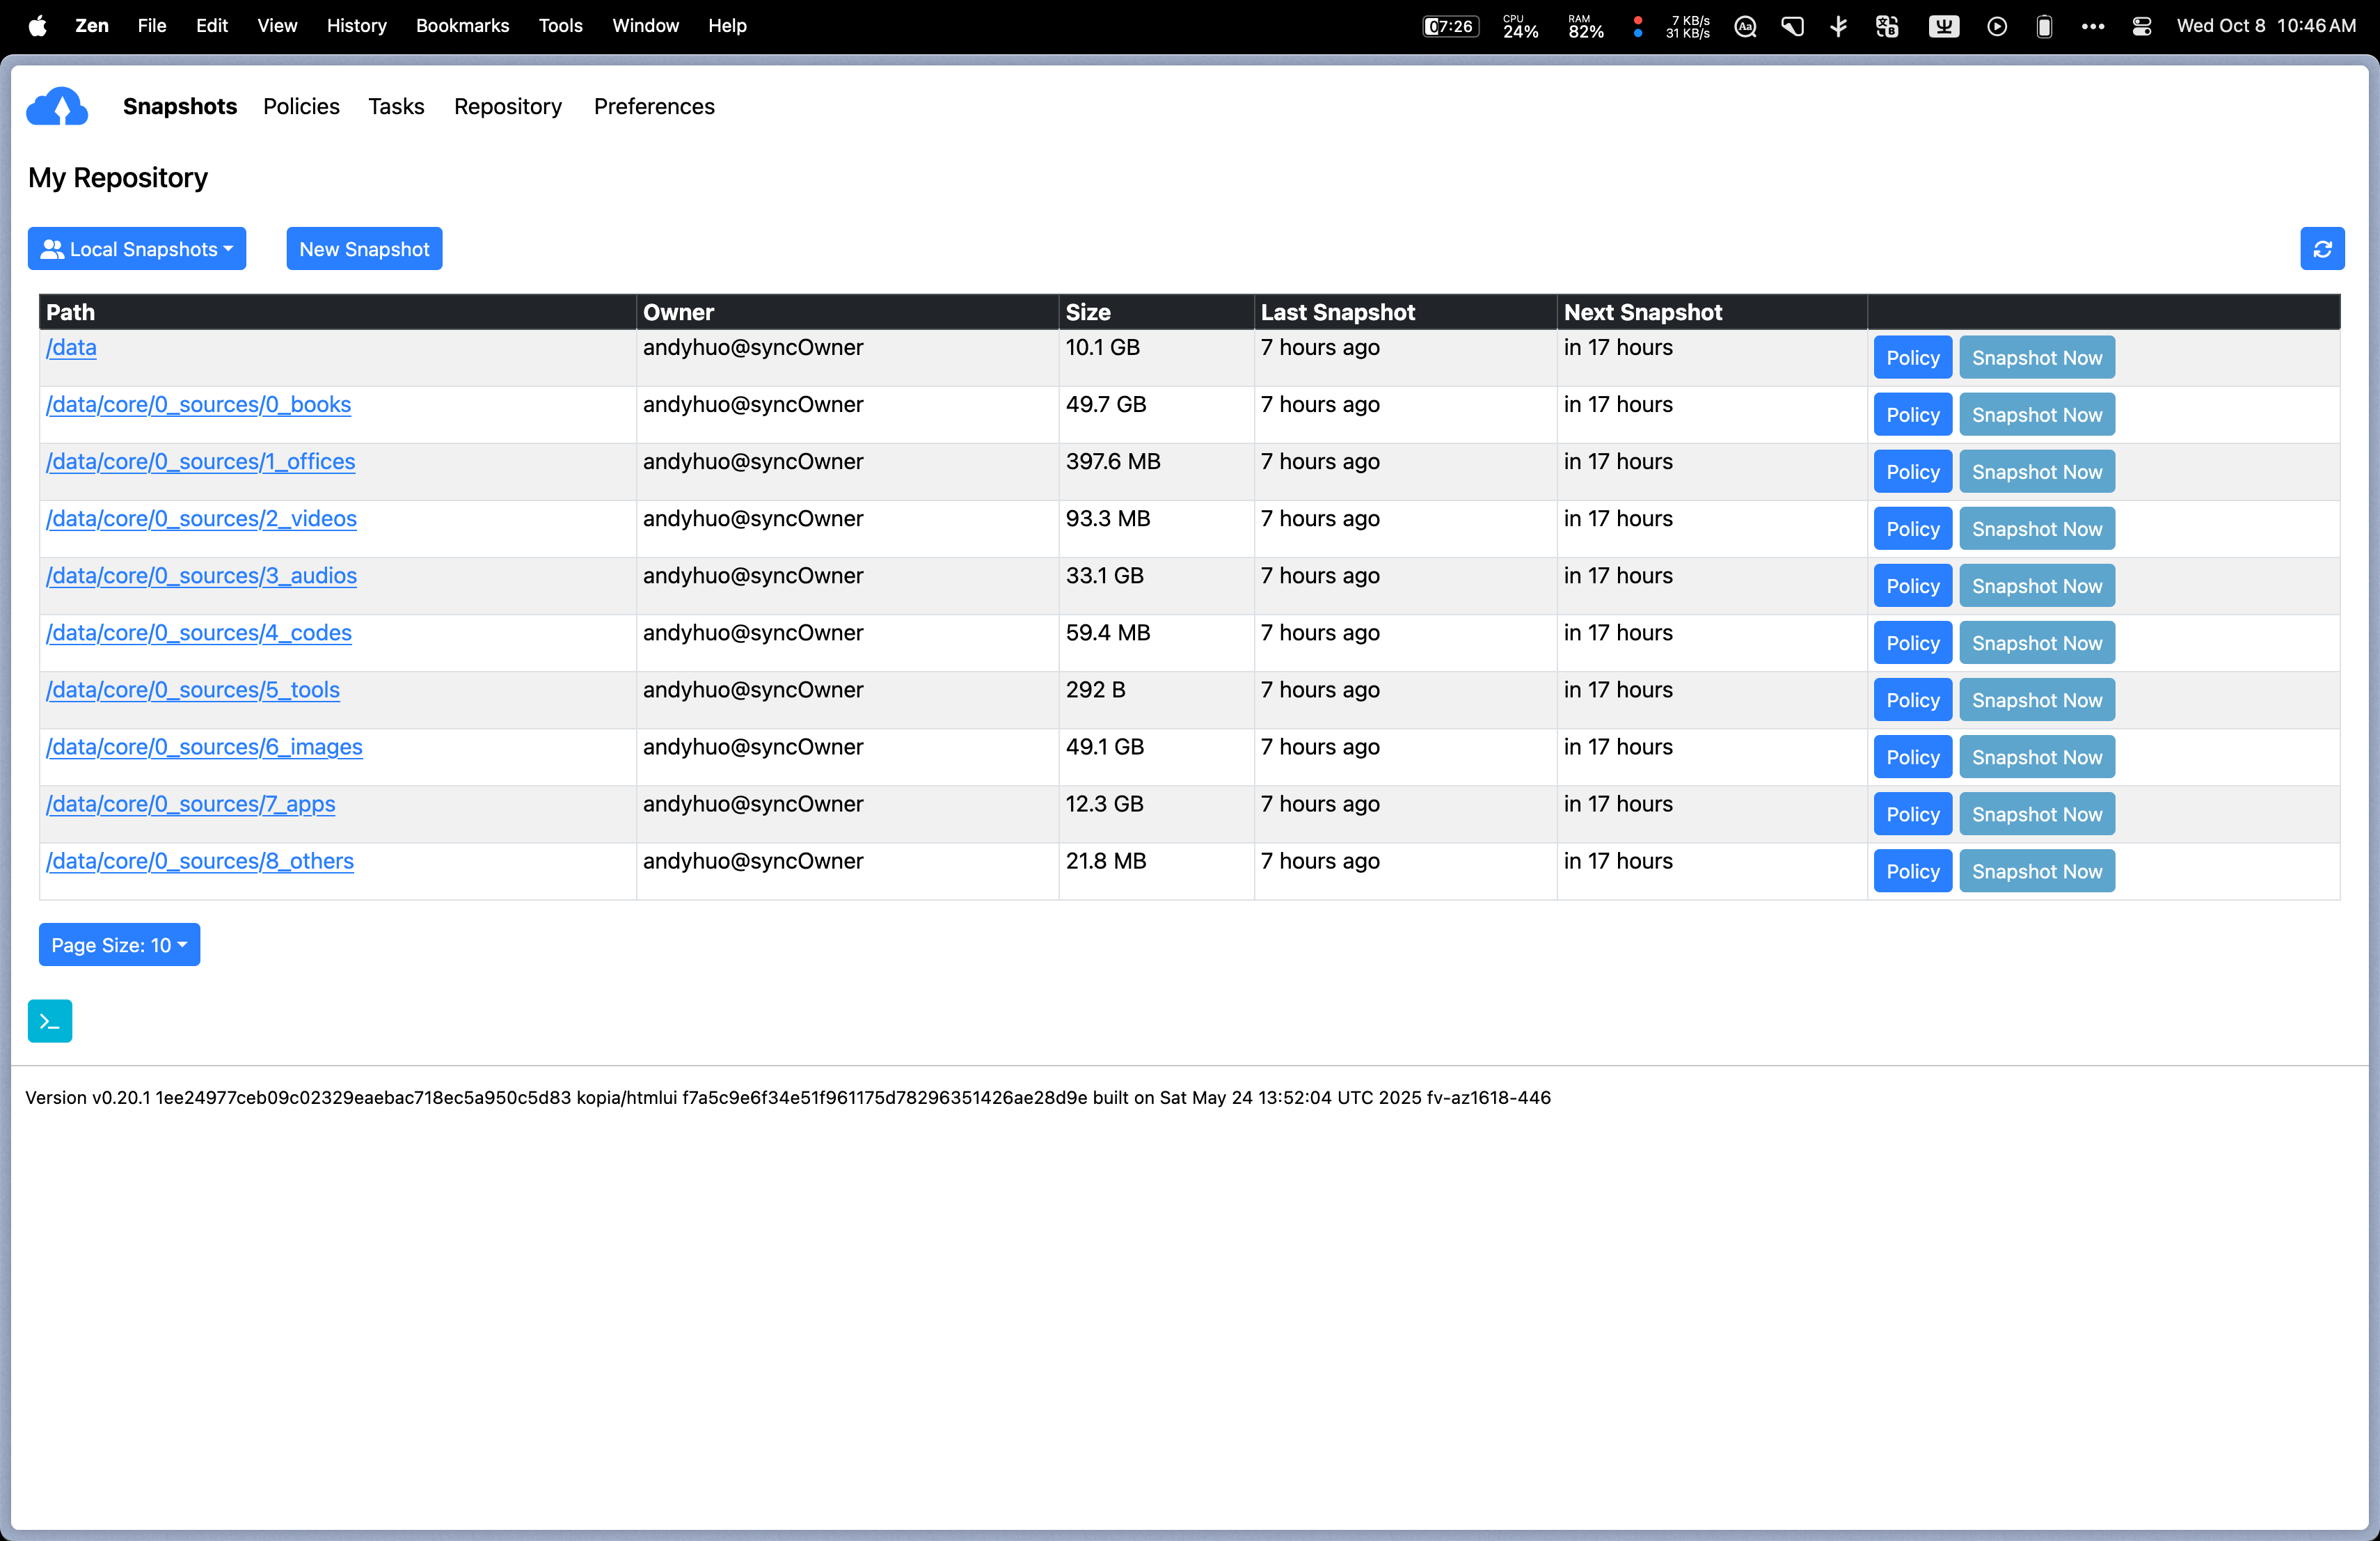Click the battery icon in menu bar
The width and height of the screenshot is (2380, 1541).
tap(2044, 26)
